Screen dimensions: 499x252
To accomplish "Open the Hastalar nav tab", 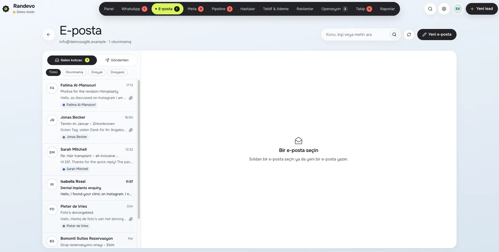I will [248, 9].
